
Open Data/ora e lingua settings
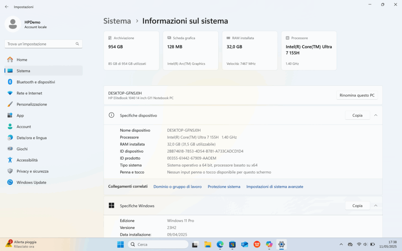(31, 138)
